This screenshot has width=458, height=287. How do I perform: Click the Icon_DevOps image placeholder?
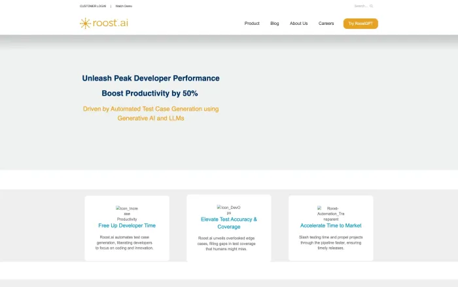click(229, 210)
